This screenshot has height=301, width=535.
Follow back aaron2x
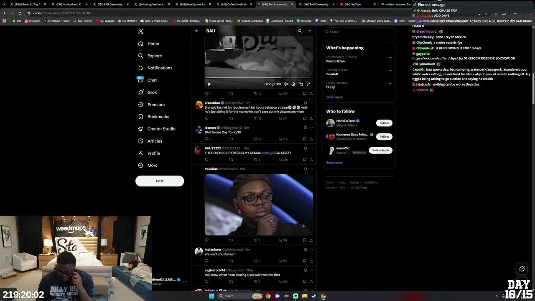380,150
